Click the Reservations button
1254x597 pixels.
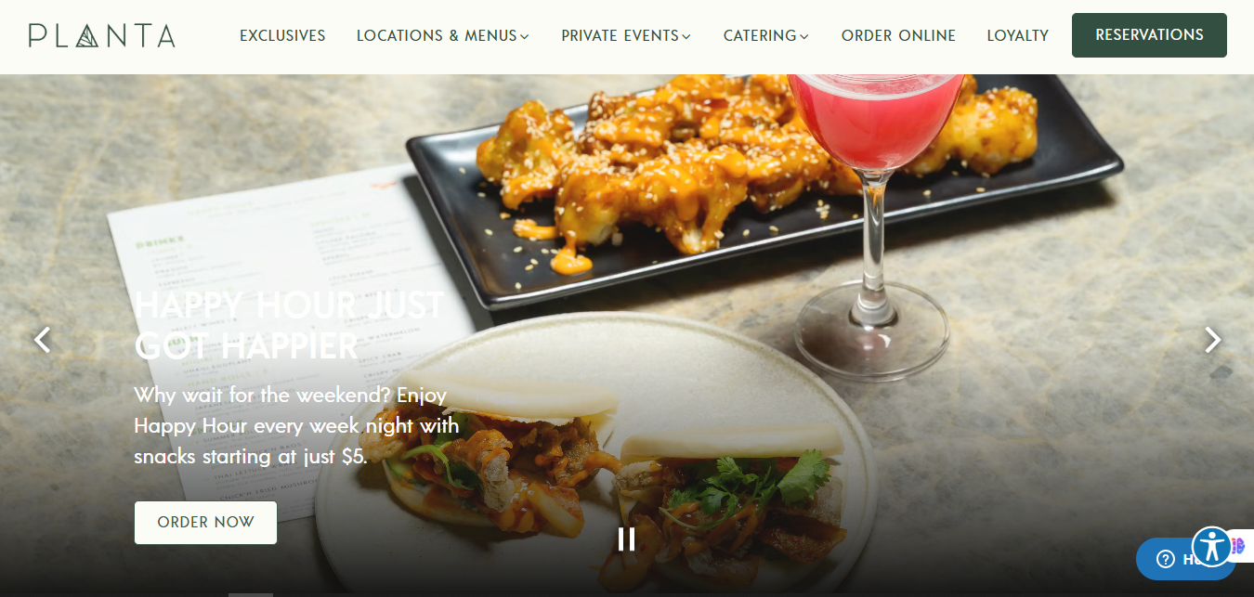[1149, 35]
